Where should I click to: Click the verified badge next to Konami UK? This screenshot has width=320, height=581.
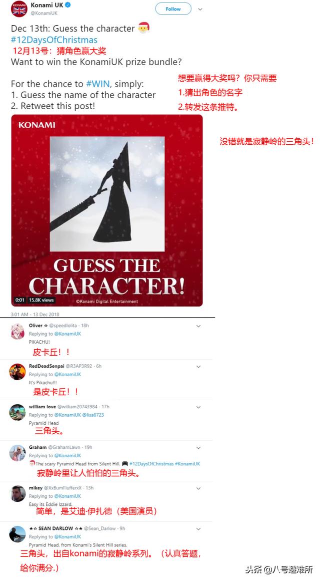coord(68,5)
